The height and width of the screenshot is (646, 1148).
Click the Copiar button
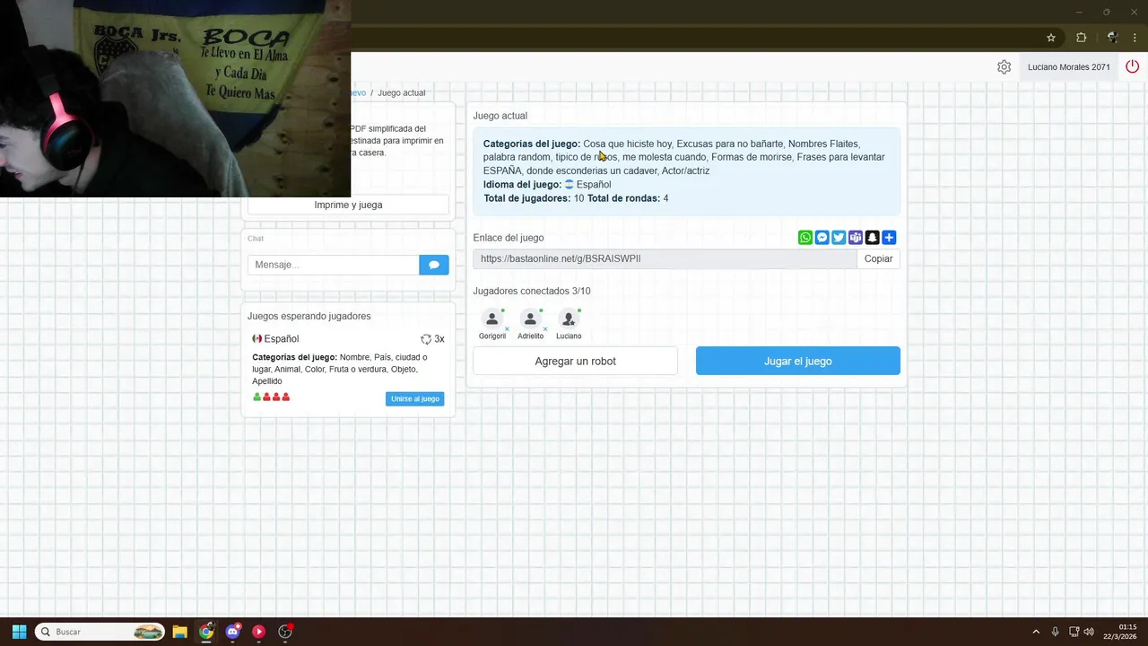pyautogui.click(x=878, y=258)
